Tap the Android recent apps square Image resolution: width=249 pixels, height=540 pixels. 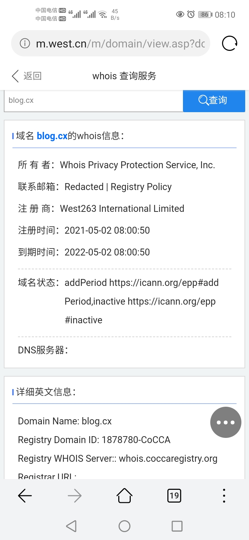[177, 526]
